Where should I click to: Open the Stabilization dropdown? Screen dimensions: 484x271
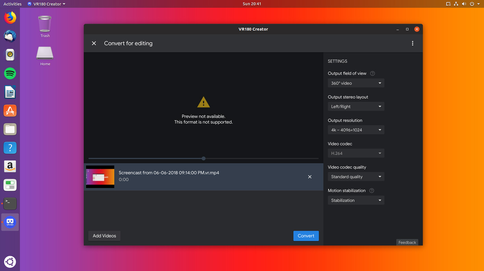tap(356, 200)
